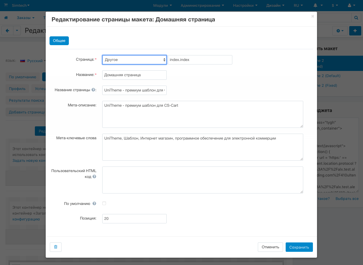The image size is (363, 265).
Task: Click the home icon in the navigation bar
Action: [6, 18]
